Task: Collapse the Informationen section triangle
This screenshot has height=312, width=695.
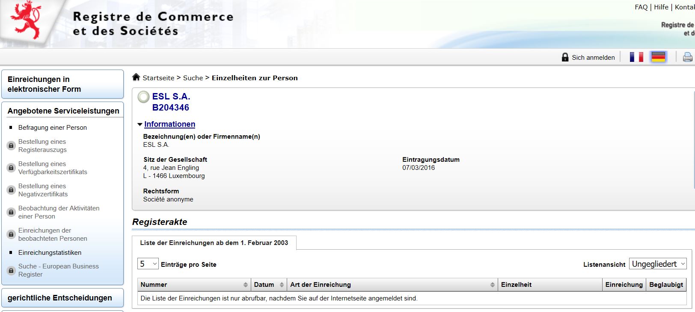Action: coord(140,125)
